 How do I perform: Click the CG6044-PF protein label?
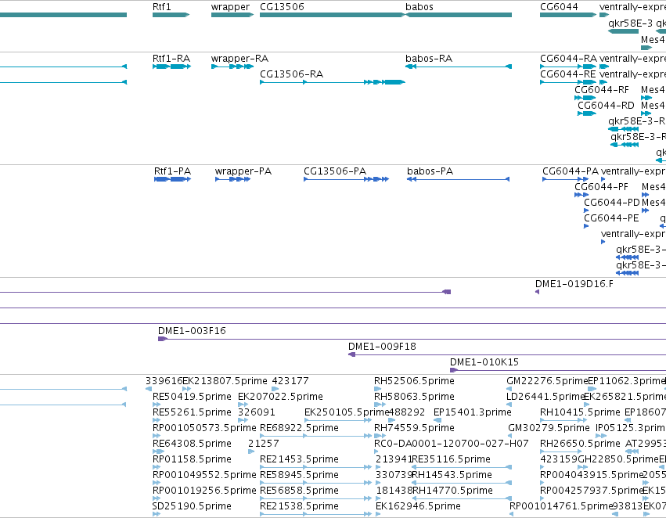602,187
